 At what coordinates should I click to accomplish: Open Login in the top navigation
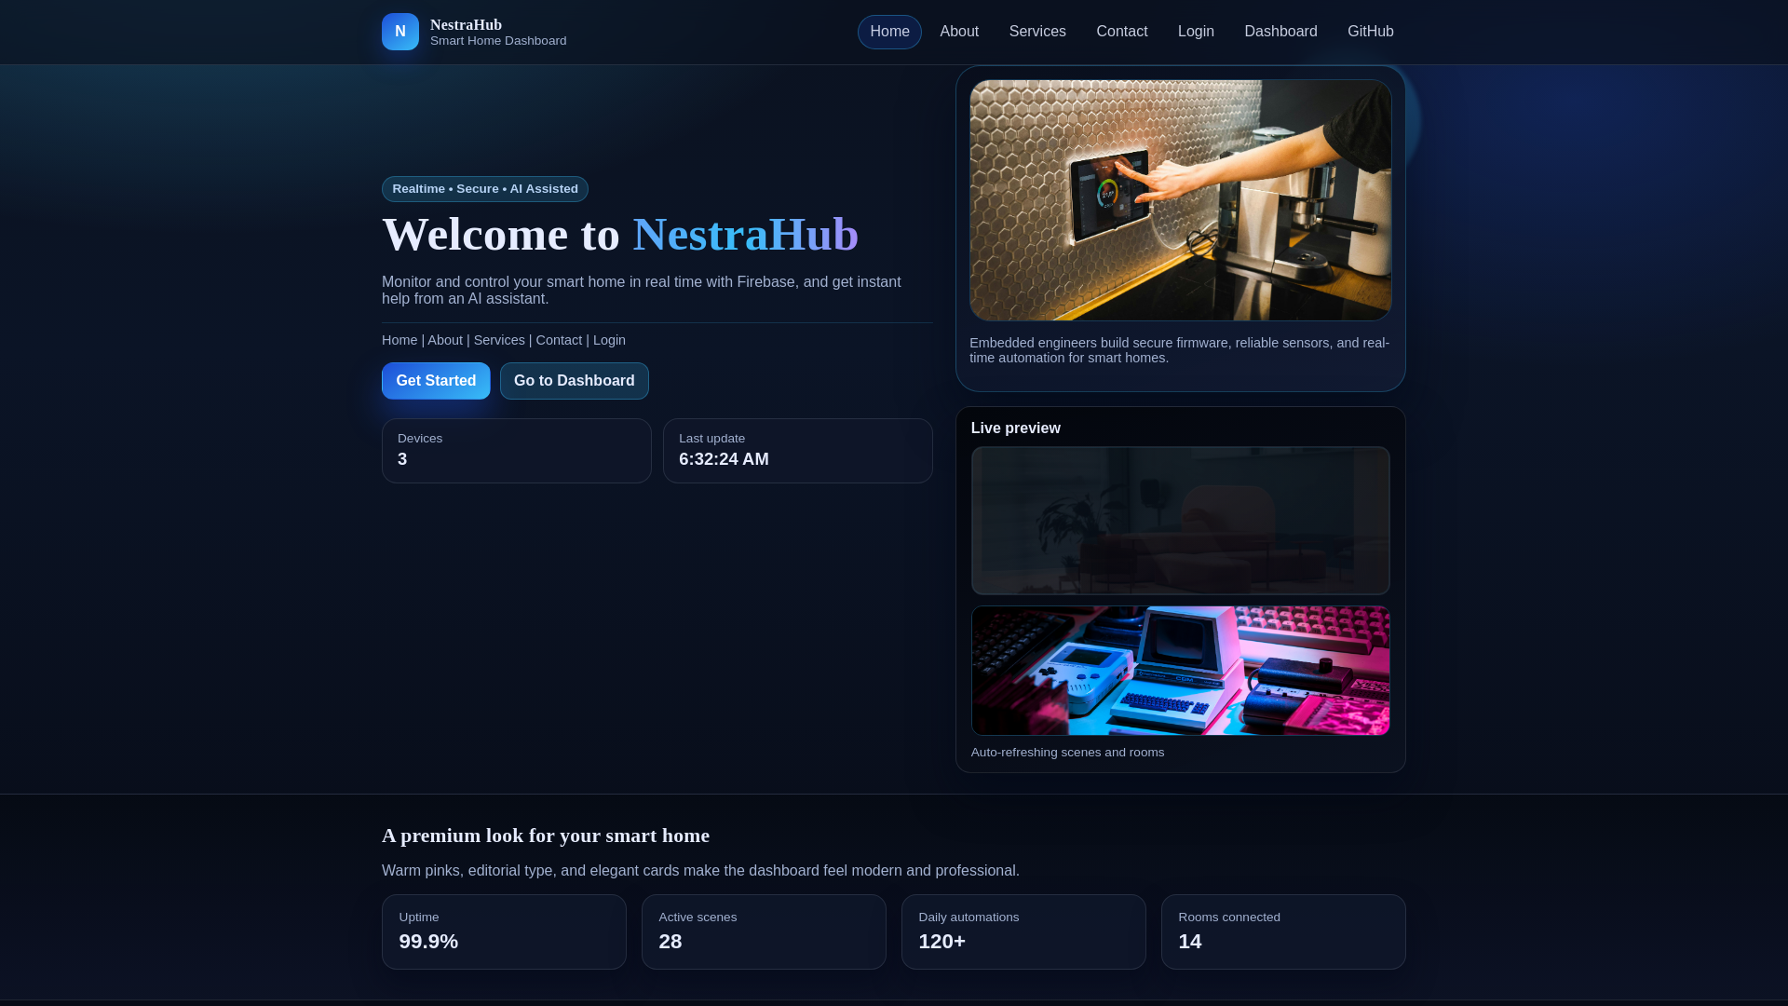tap(1196, 32)
